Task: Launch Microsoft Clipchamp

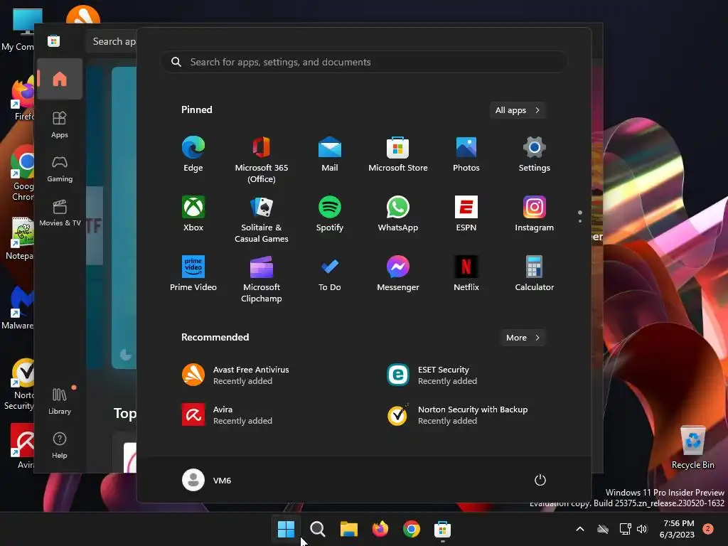Action: 262,279
